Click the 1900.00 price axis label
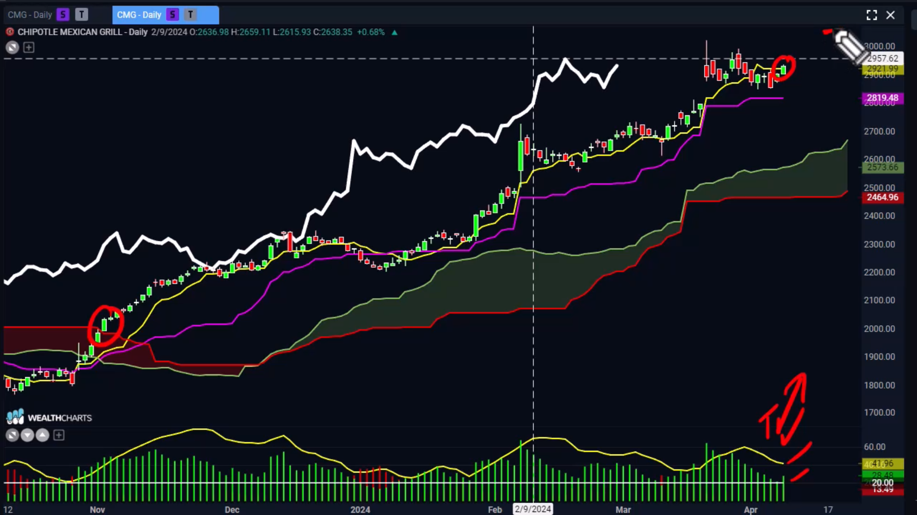The image size is (917, 515). [x=879, y=357]
